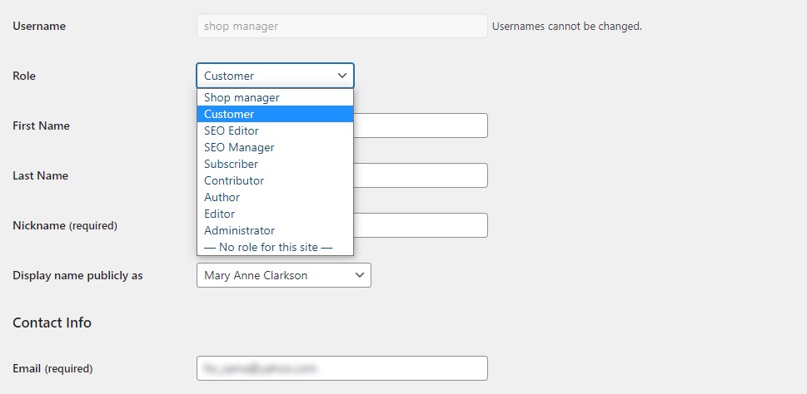The image size is (807, 394).
Task: Click the disabled Username field
Action: [342, 26]
